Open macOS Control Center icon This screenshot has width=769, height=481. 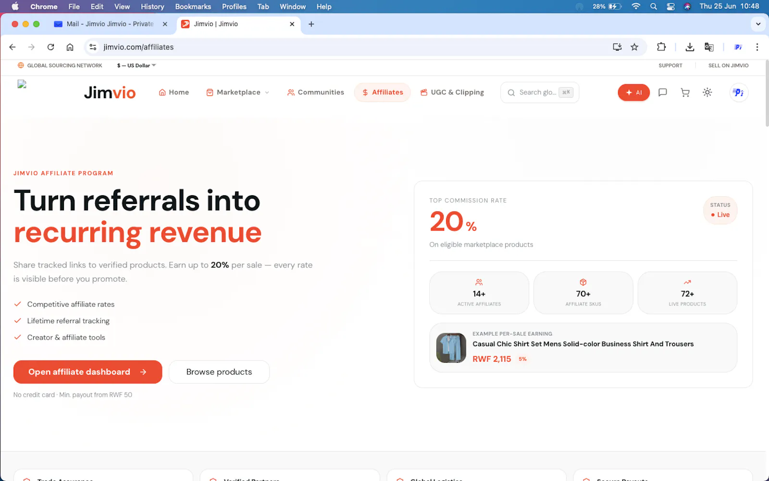670,7
